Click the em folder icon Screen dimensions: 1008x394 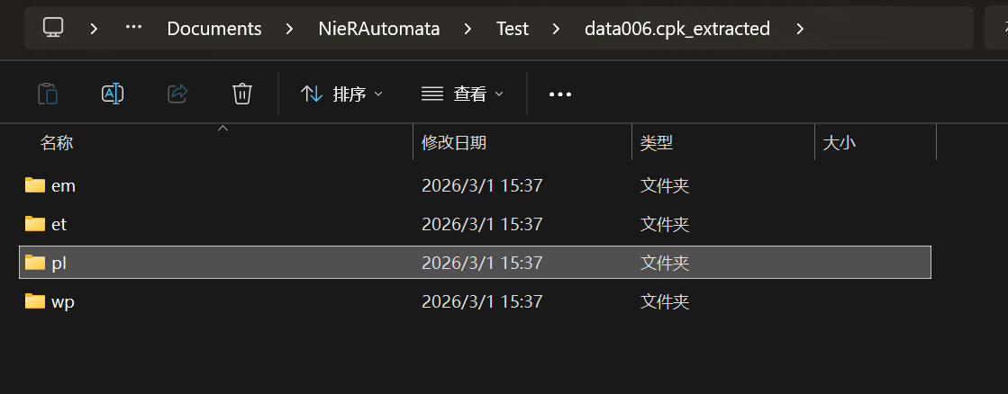[x=35, y=185]
